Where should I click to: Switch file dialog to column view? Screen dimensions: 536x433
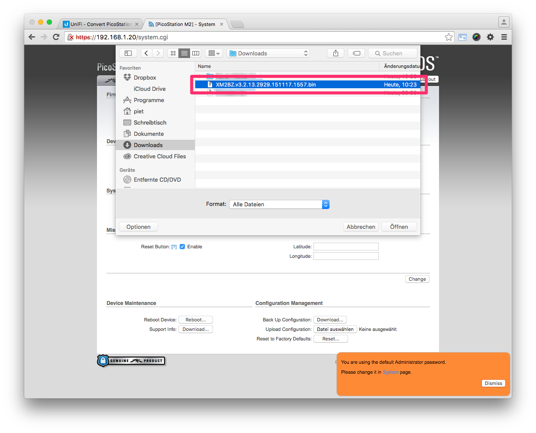(196, 53)
